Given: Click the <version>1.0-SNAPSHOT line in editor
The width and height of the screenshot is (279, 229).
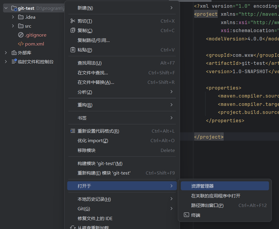Looking at the screenshot, I should [242, 72].
